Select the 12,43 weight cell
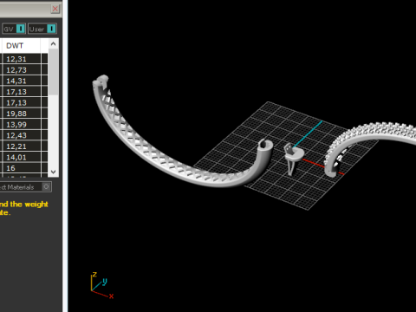This screenshot has height=312, width=416. pos(22,135)
